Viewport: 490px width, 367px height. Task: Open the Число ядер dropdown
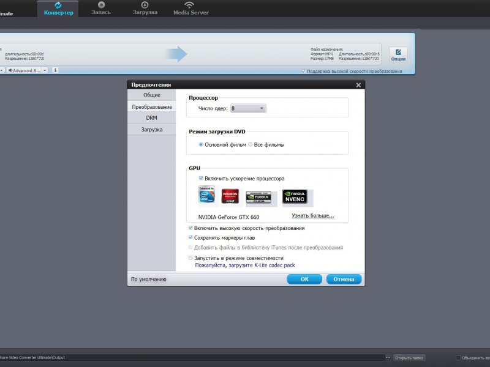click(248, 108)
